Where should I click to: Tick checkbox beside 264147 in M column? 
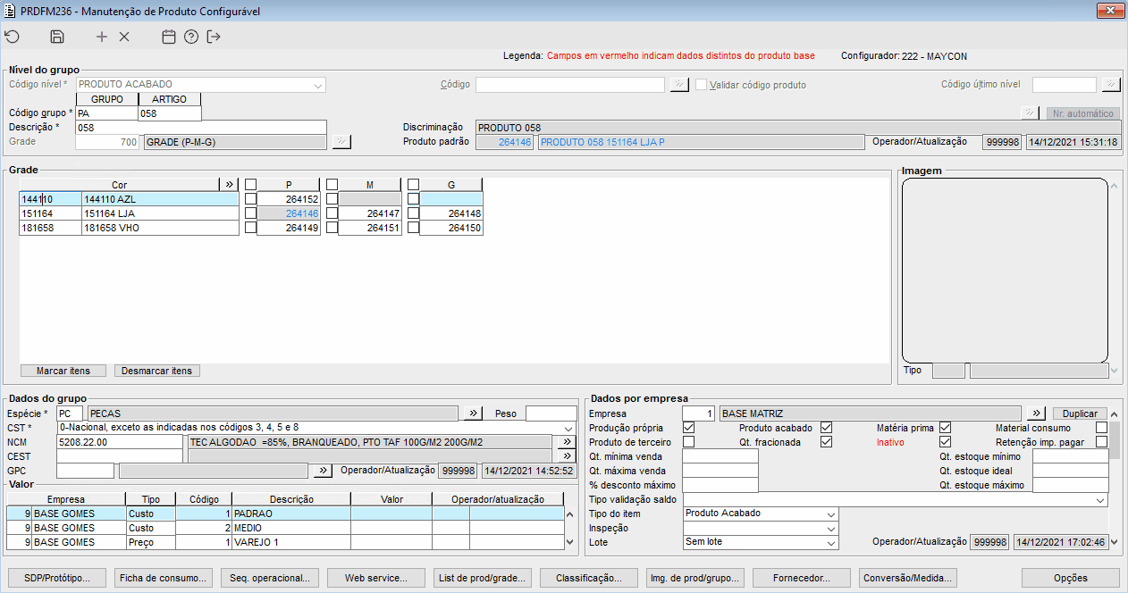332,213
